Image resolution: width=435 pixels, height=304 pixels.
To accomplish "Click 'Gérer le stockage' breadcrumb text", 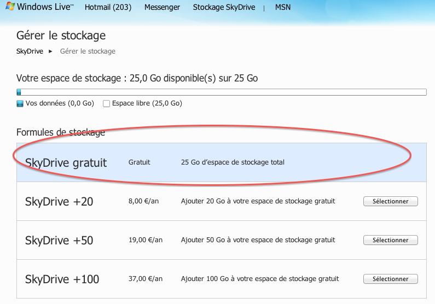I will click(x=88, y=51).
